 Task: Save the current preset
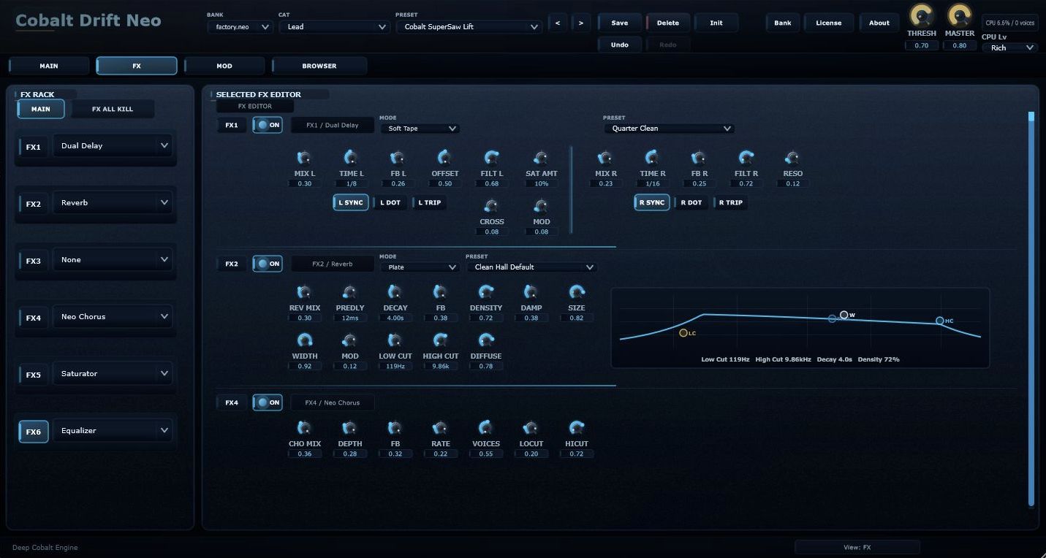(619, 23)
